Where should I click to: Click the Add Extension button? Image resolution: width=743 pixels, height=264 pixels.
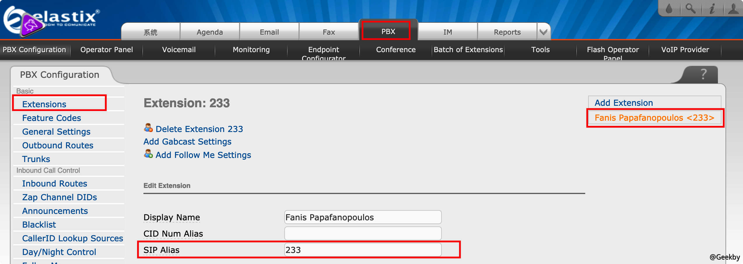[x=624, y=103]
